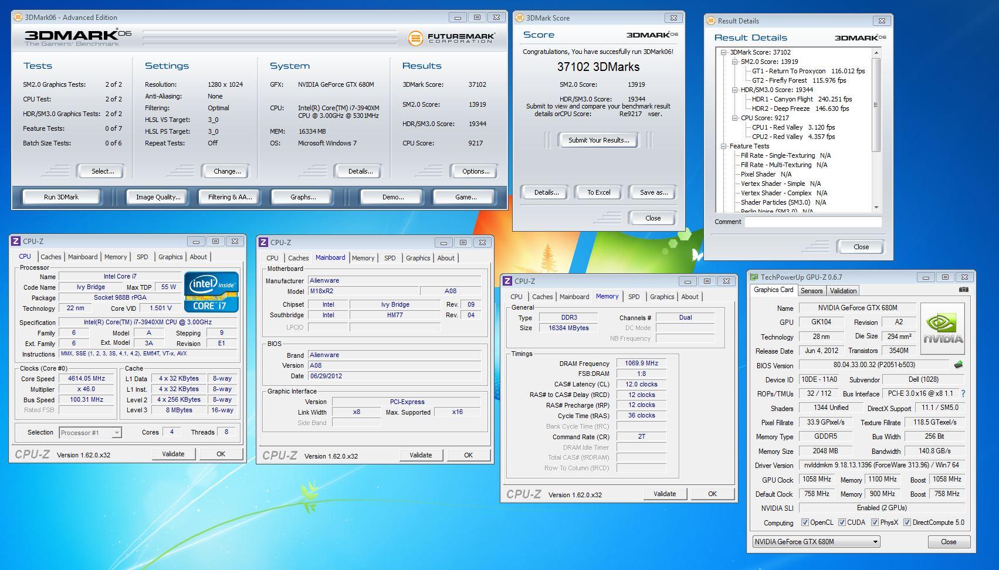Select GT1 - Return To Proxycon result row
Screen dimensions: 999x570
point(808,71)
